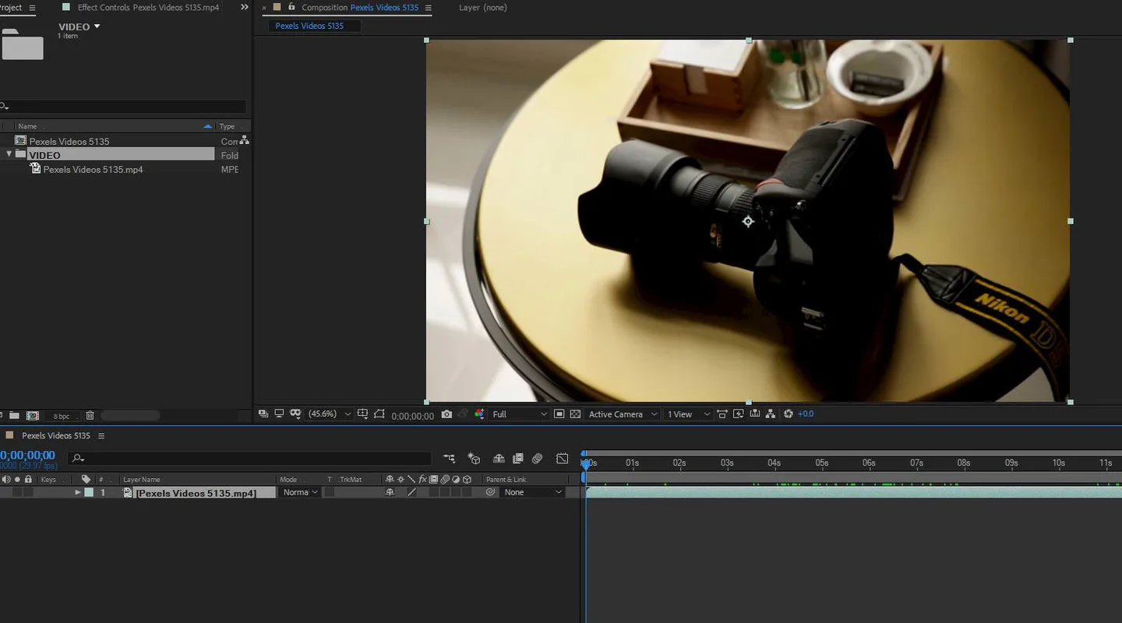
Task: Open the Composition panel hamburger menu
Action: [428, 8]
